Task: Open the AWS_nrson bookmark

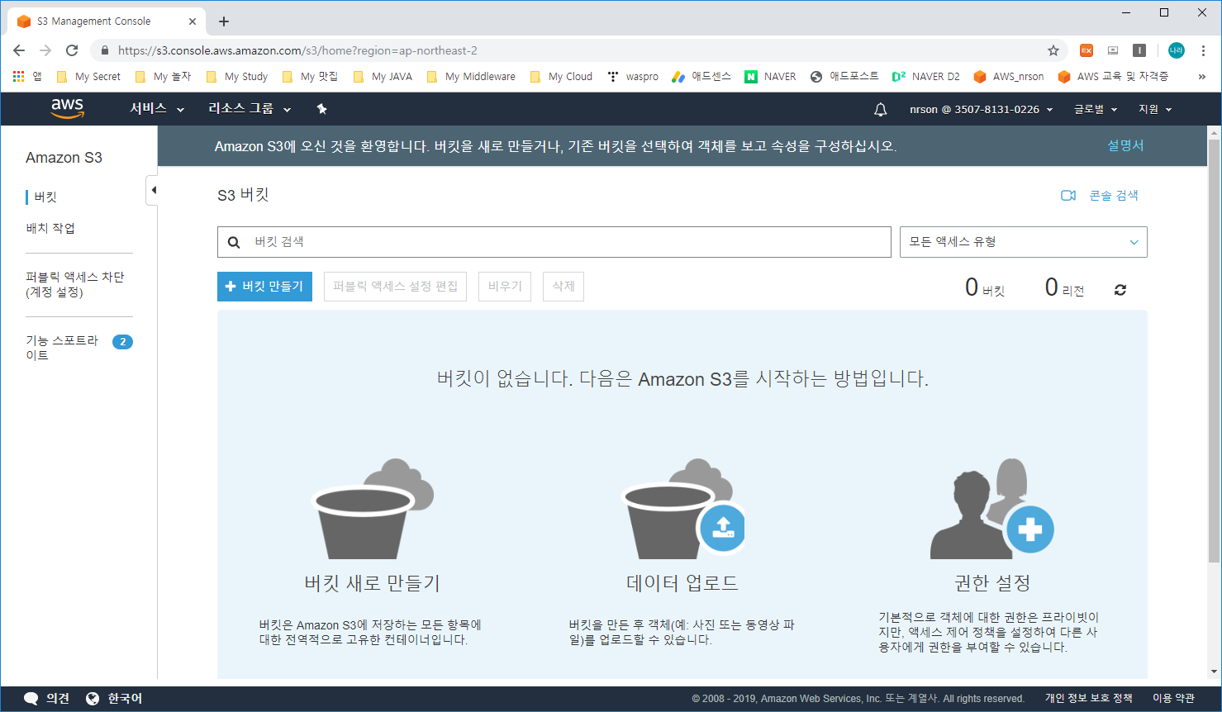Action: pyautogui.click(x=1009, y=77)
